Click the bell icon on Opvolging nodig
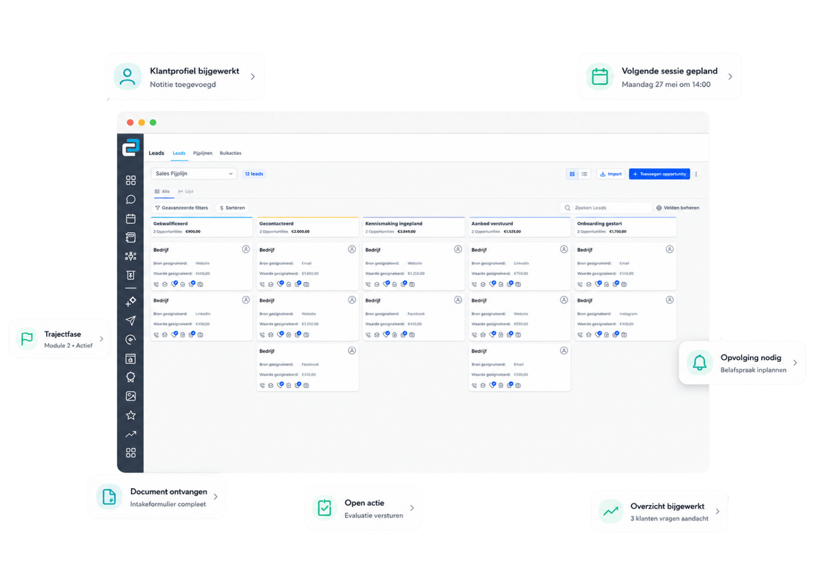The height and width of the screenshot is (586, 814). click(x=700, y=363)
